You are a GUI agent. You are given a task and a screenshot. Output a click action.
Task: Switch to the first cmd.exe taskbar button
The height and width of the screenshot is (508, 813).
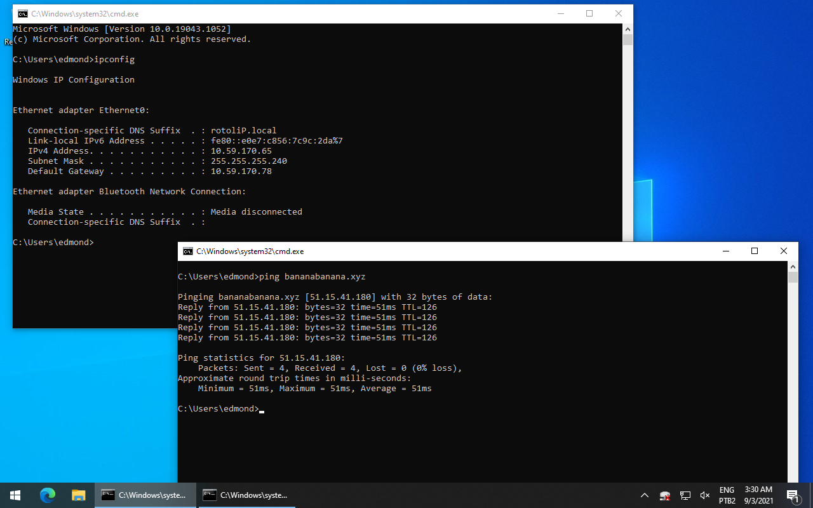coord(145,495)
